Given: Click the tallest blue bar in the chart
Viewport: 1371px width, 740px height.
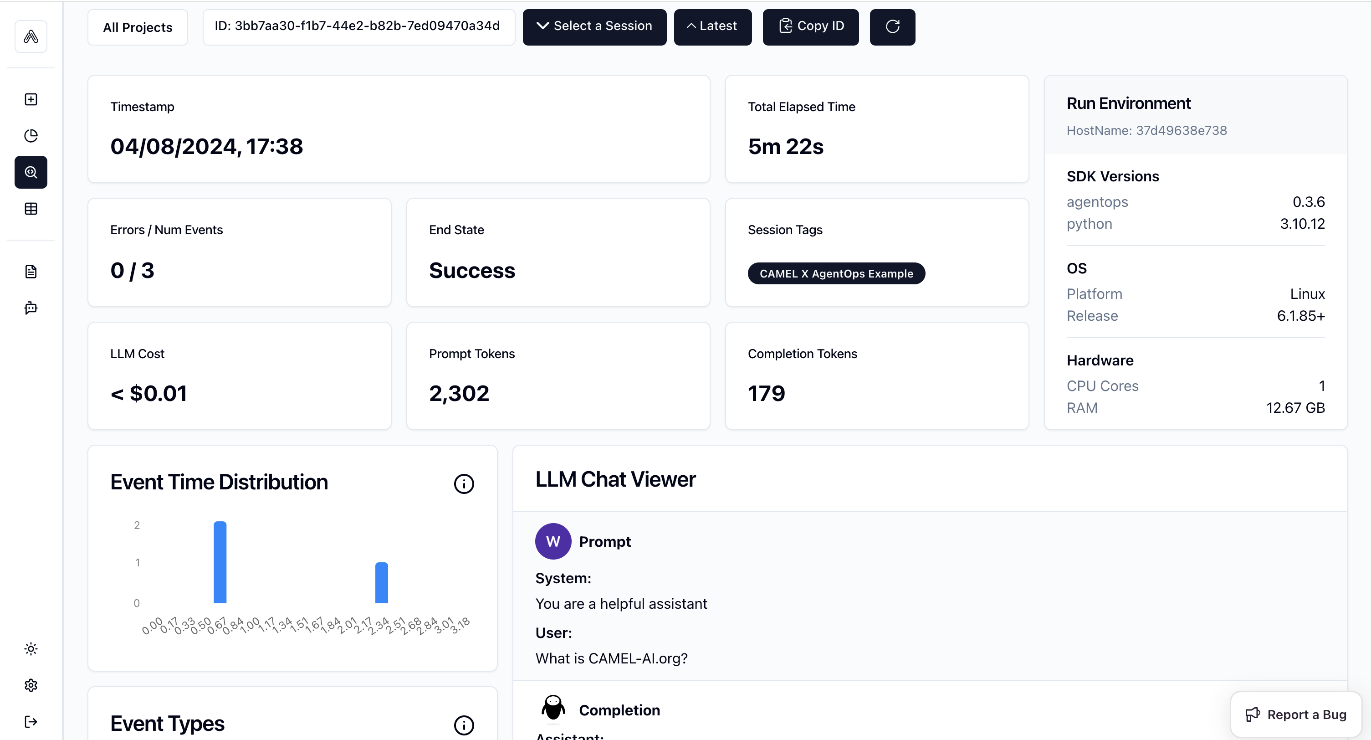Looking at the screenshot, I should (220, 562).
